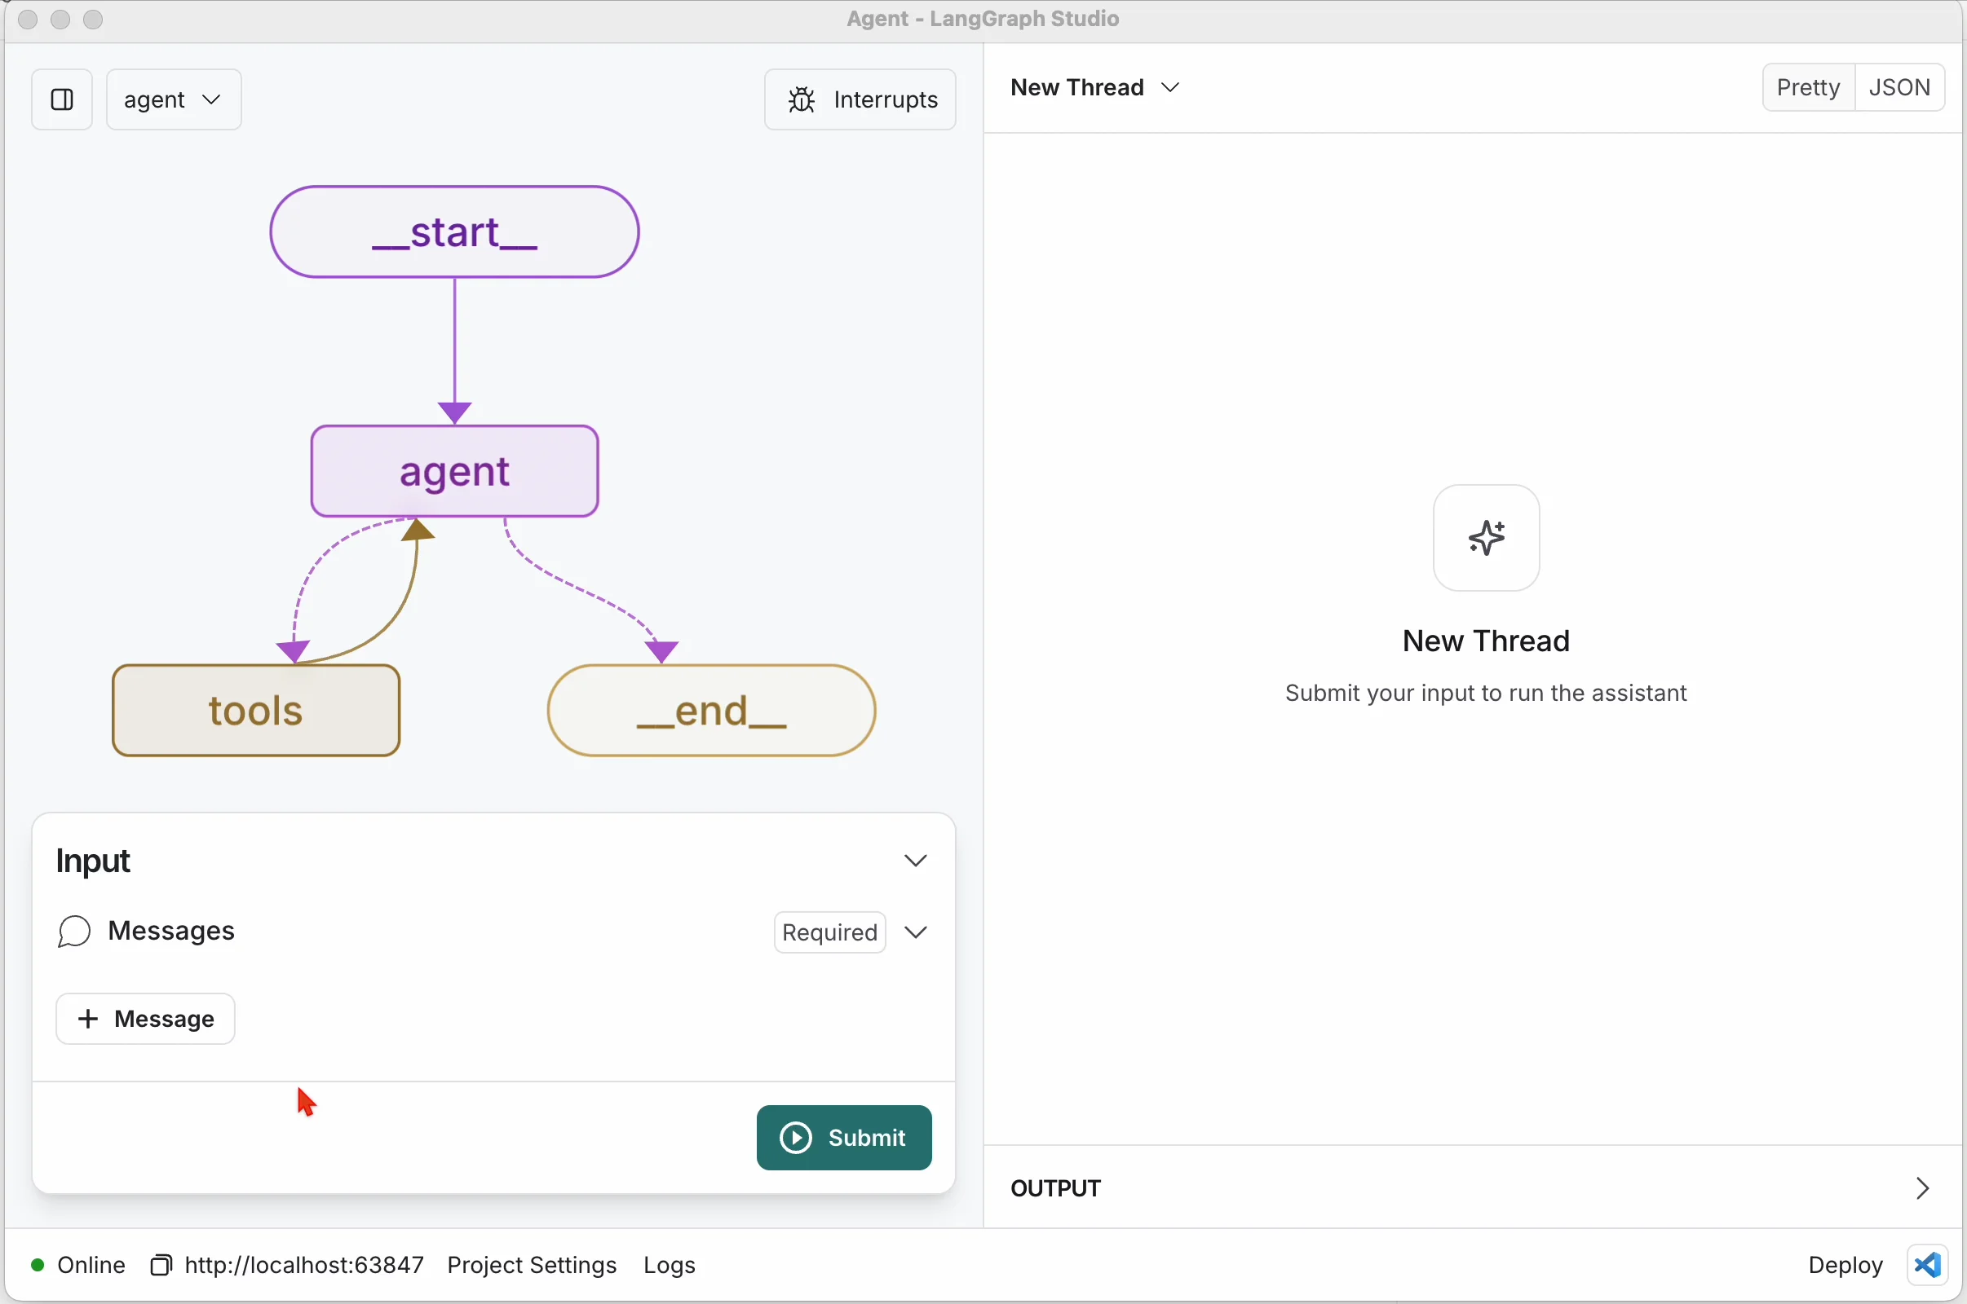Open Project Settings
The image size is (1967, 1304).
point(532,1265)
